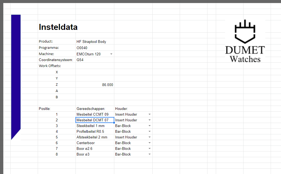Expand the Houder dropdown in the Boor ø3 row
This screenshot has height=174, width=281.
(x=150, y=154)
